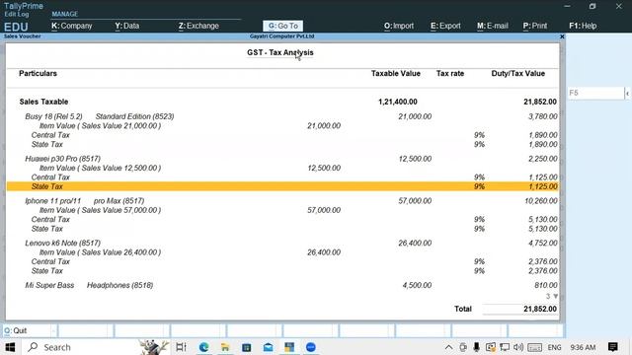Open File Explorer from taskbar
632x355 pixels.
[x=225, y=347]
